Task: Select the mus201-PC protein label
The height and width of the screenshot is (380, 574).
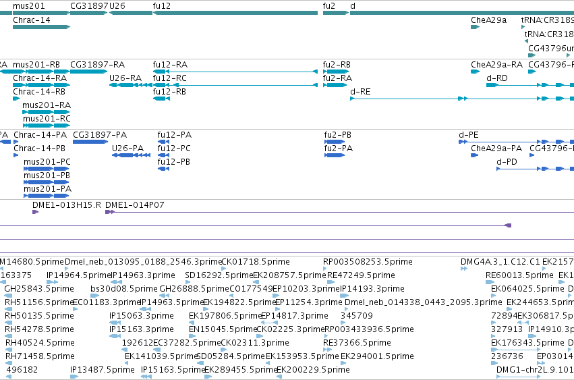Action: pos(47,163)
